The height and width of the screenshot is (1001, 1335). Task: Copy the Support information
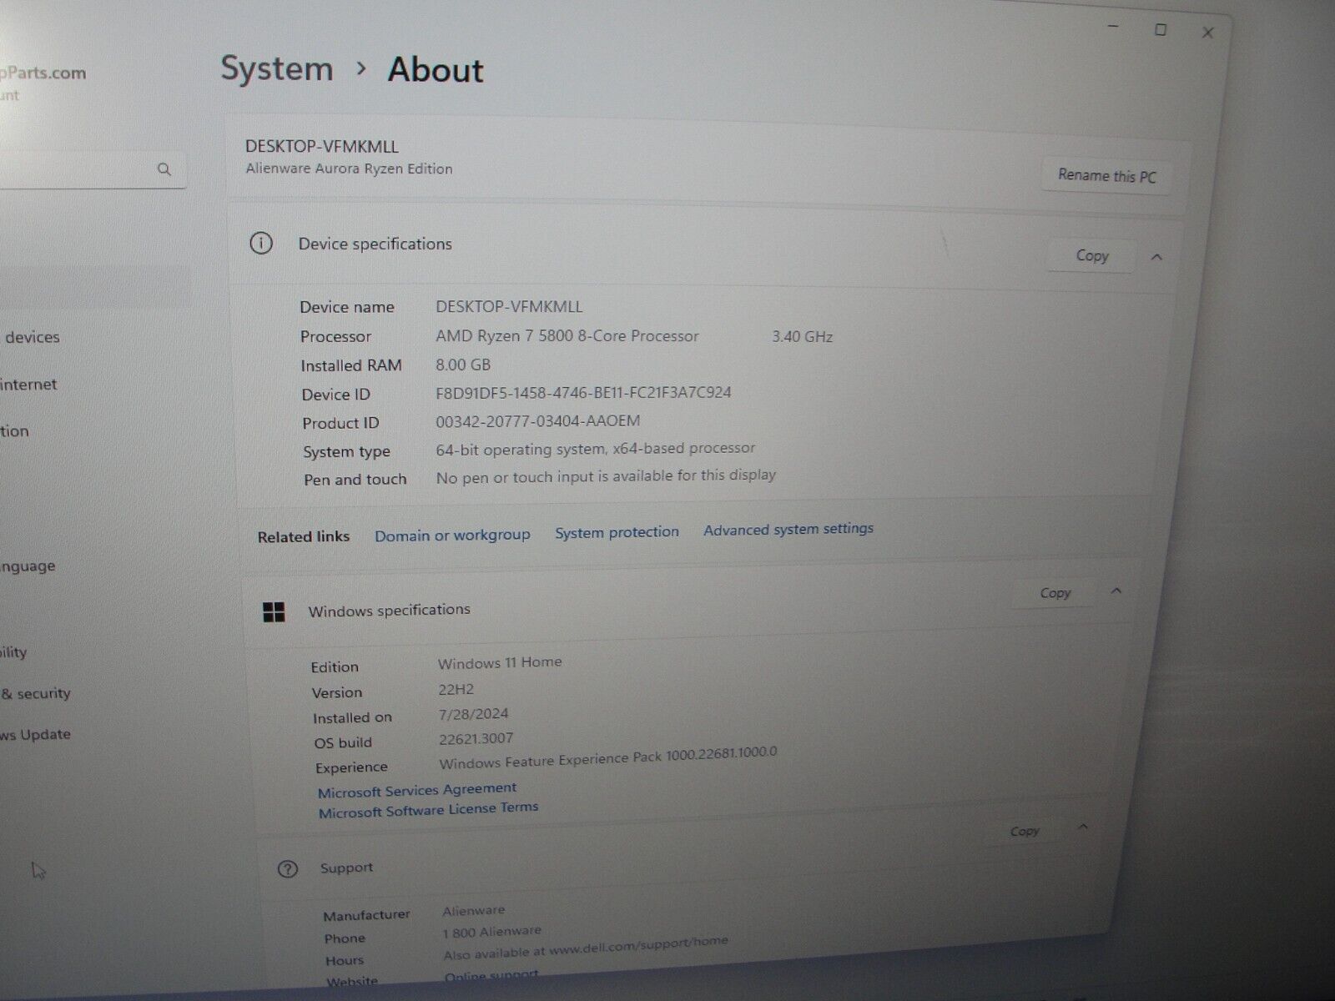[1025, 831]
